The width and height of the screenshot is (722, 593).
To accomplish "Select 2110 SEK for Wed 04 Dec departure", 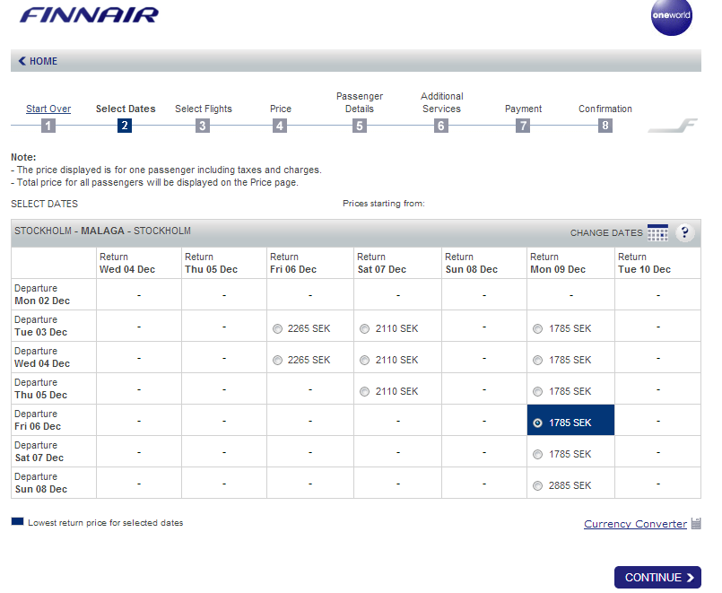I will (x=365, y=361).
